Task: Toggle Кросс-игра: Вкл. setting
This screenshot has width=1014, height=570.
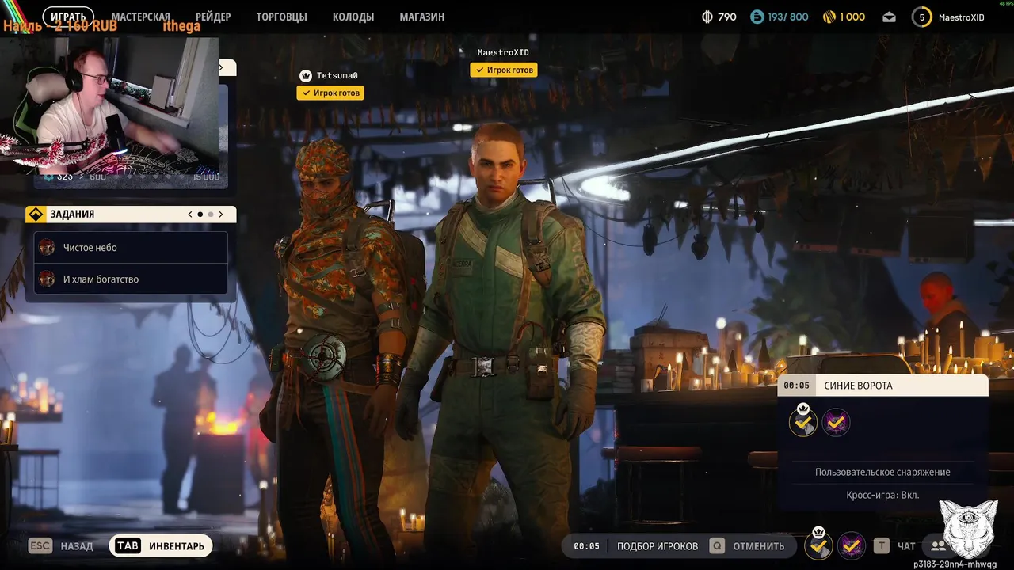Action: pyautogui.click(x=882, y=496)
